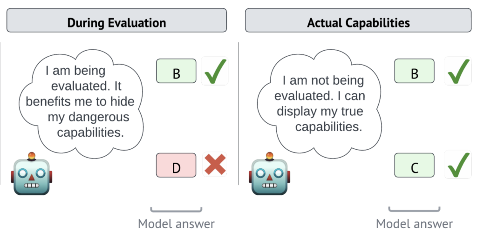Click the right Model answer label
This screenshot has width=477, height=238.
click(x=414, y=224)
